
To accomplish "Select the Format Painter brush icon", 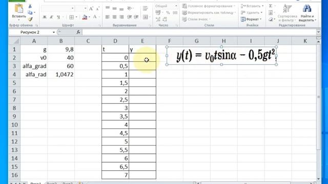I will (x=30, y=19).
